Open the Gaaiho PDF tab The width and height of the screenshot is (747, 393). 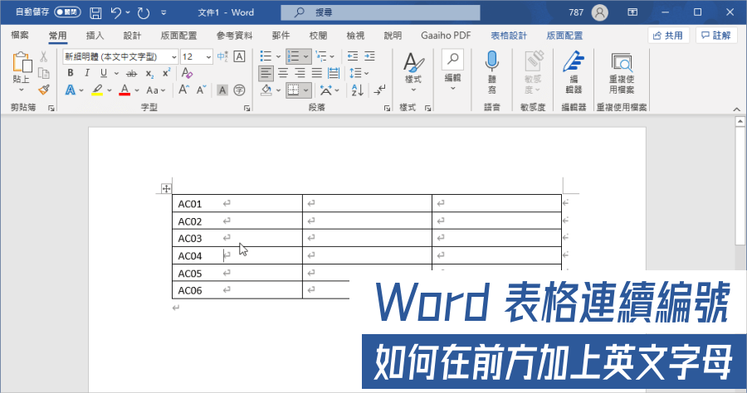pos(446,35)
